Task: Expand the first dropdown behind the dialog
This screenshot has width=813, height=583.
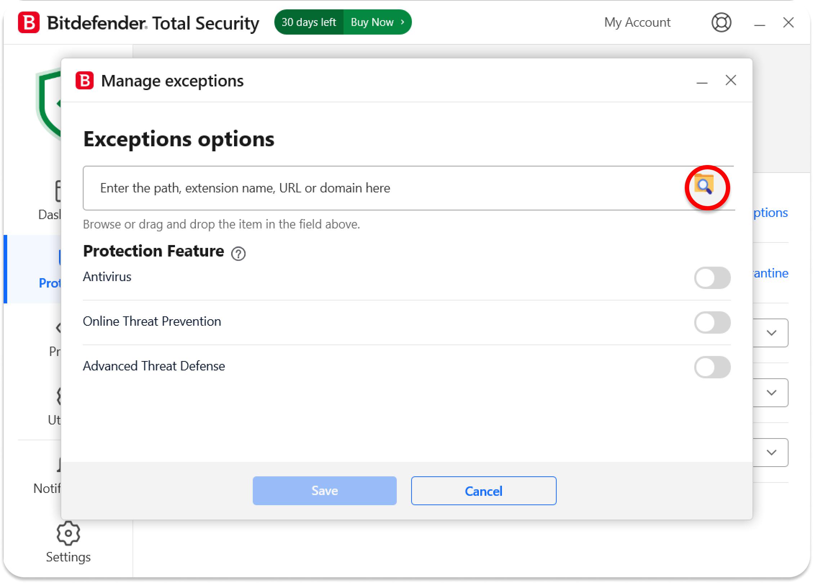Action: click(x=771, y=333)
